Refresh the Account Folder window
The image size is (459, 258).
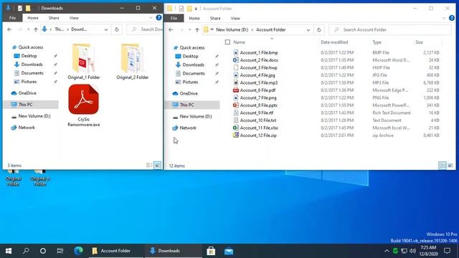tap(318, 30)
